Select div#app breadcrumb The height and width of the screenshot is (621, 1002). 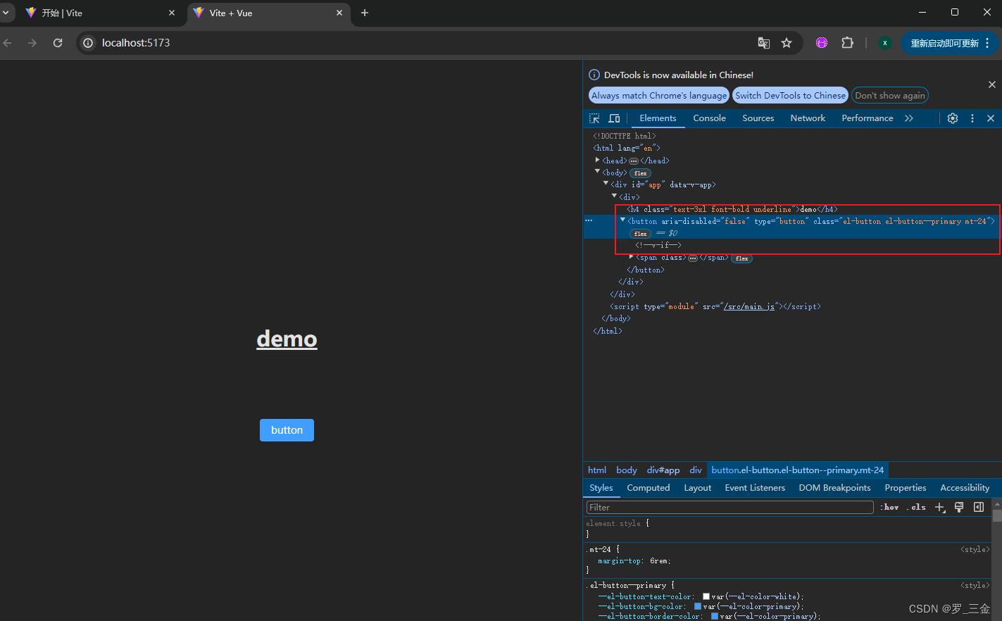point(663,470)
